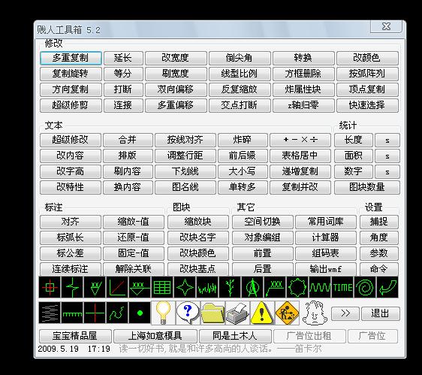The width and height of the screenshot is (422, 375).
Task: Open the 同是土木人 link button
Action: pos(235,336)
